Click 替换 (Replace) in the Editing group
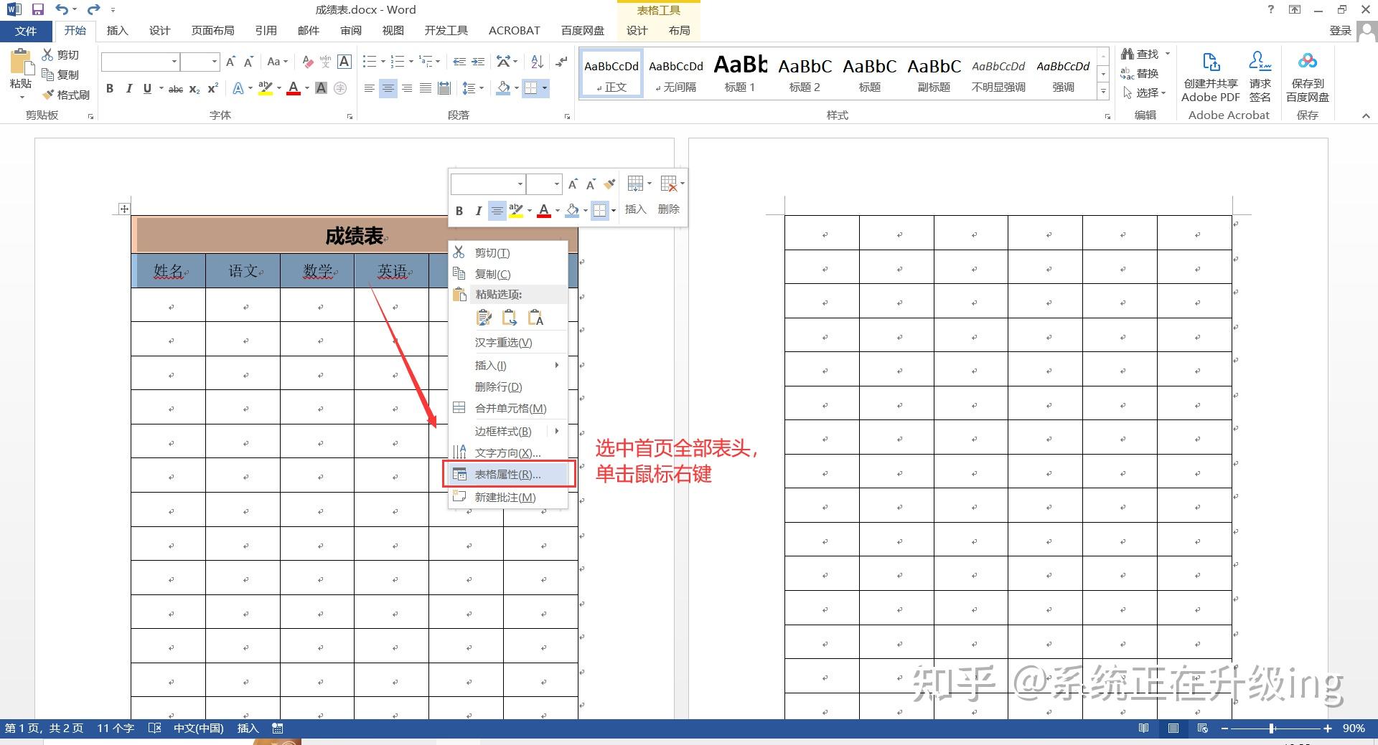 (1140, 73)
